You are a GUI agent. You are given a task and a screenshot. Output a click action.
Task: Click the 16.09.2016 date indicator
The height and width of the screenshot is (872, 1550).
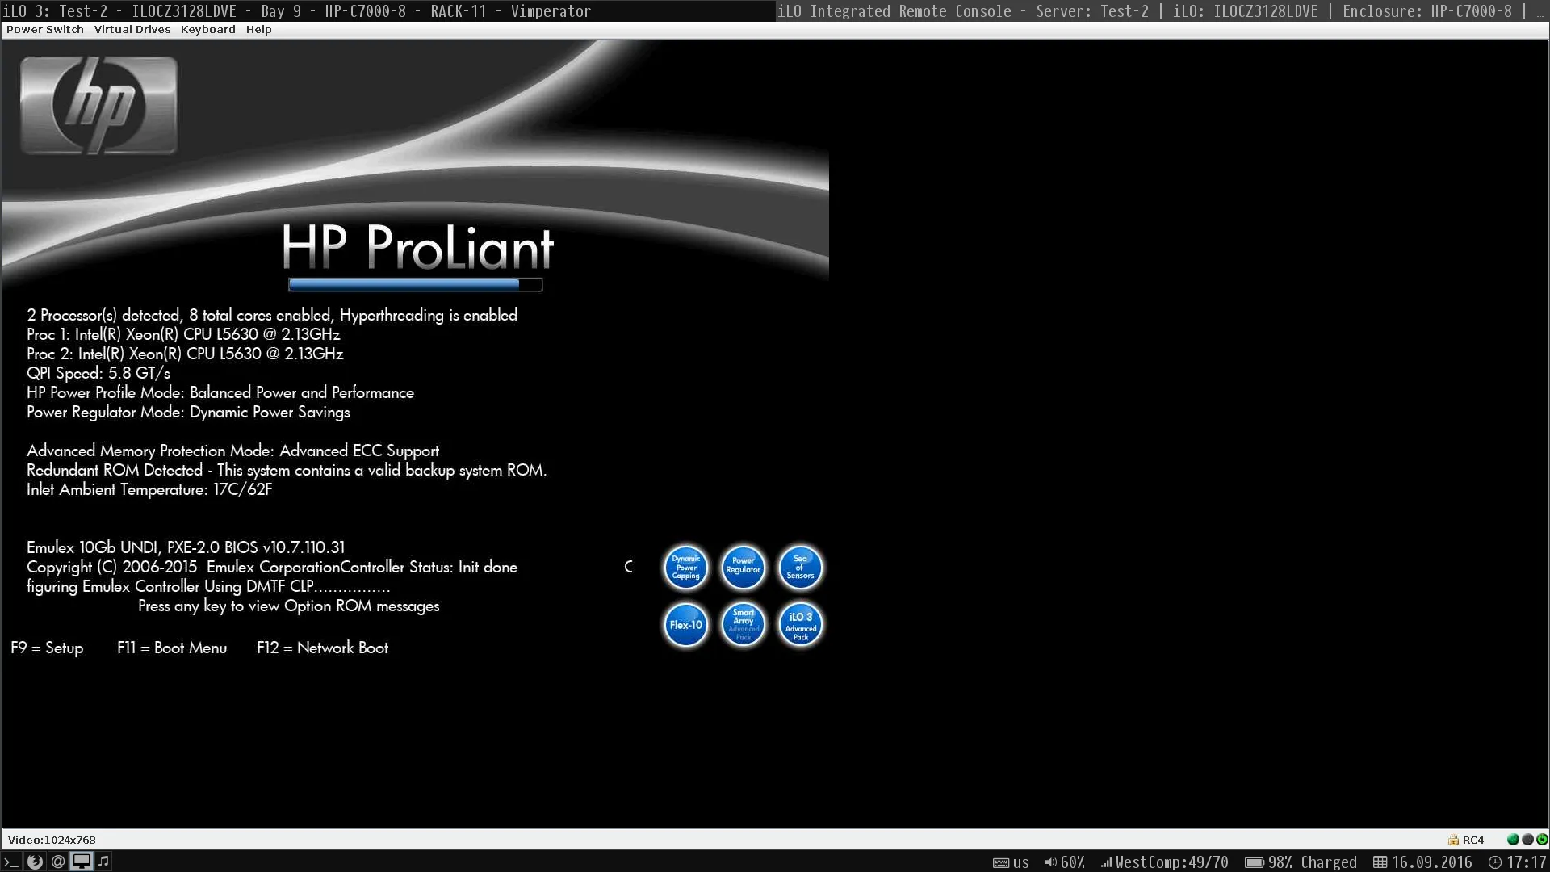(x=1422, y=862)
